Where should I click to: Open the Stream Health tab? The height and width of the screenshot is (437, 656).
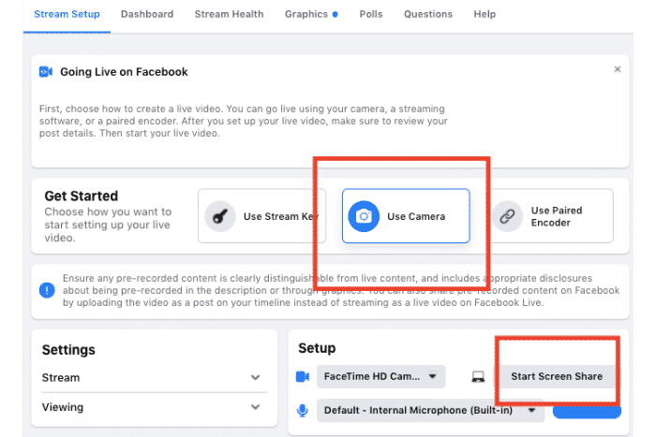point(229,14)
